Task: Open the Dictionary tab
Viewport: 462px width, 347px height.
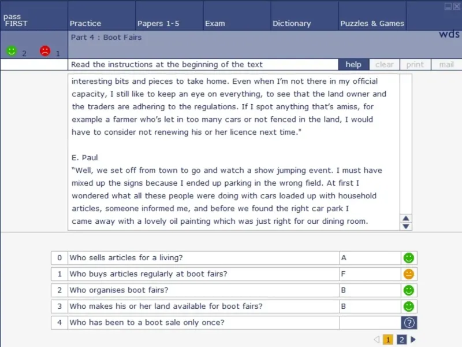Action: 292,24
